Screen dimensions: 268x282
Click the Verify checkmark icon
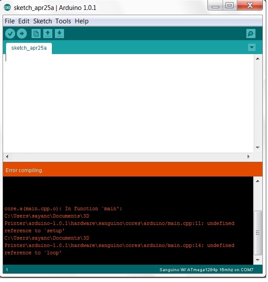point(10,34)
